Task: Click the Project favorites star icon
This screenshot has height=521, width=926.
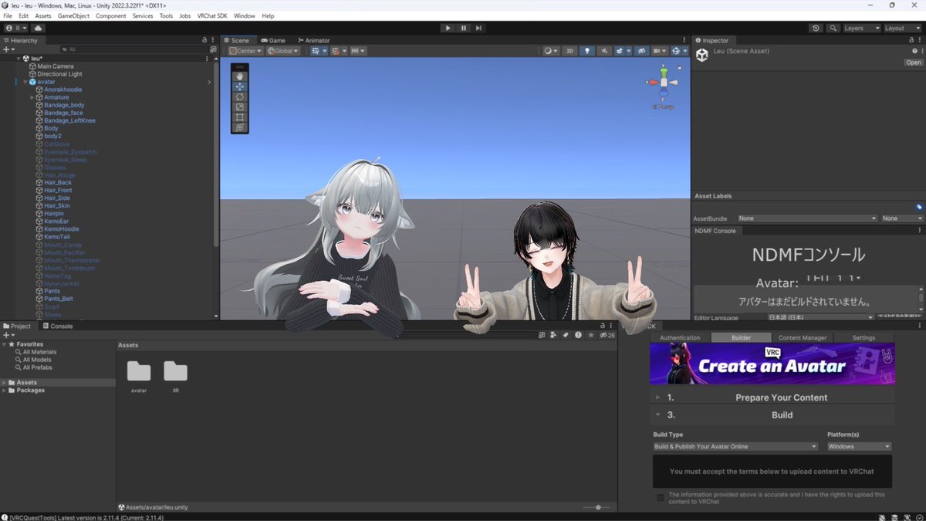Action: [x=590, y=335]
